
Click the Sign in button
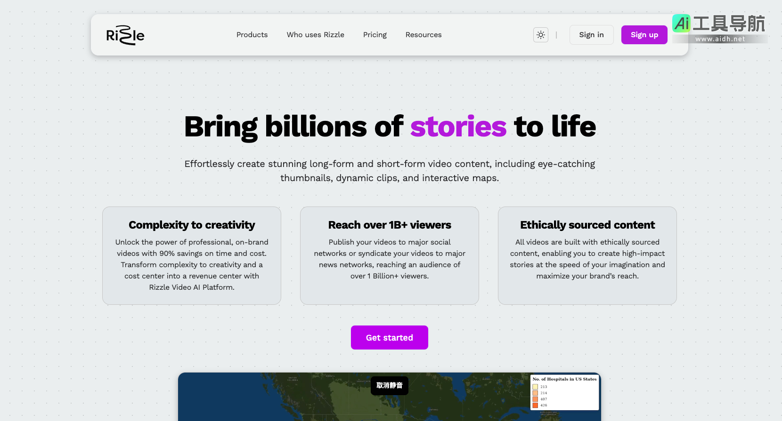591,35
